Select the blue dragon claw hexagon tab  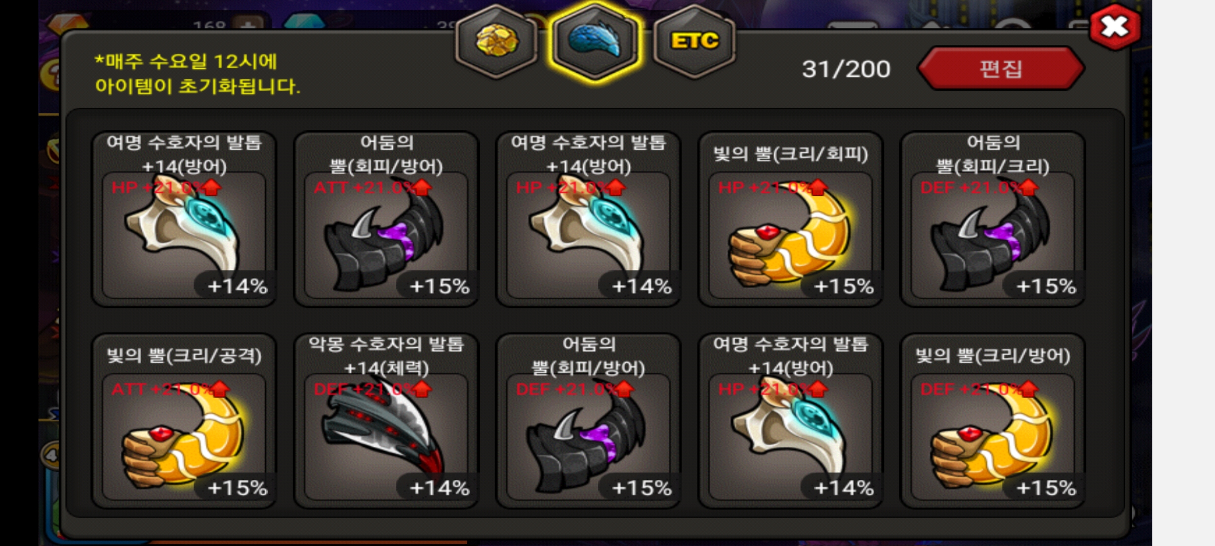[595, 41]
